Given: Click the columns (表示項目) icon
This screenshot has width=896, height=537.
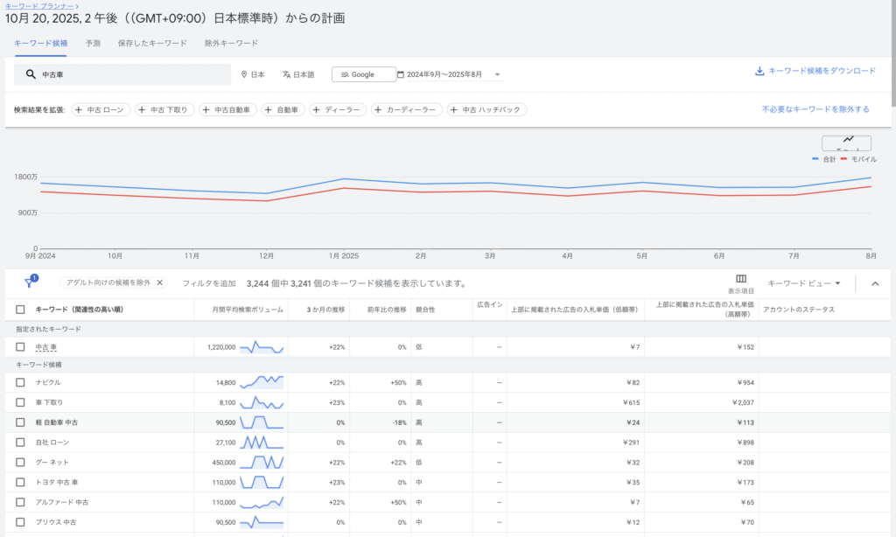Looking at the screenshot, I should 741,279.
